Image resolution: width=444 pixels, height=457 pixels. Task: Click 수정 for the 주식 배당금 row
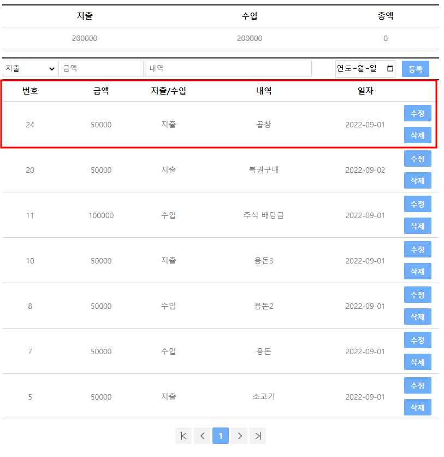click(417, 204)
